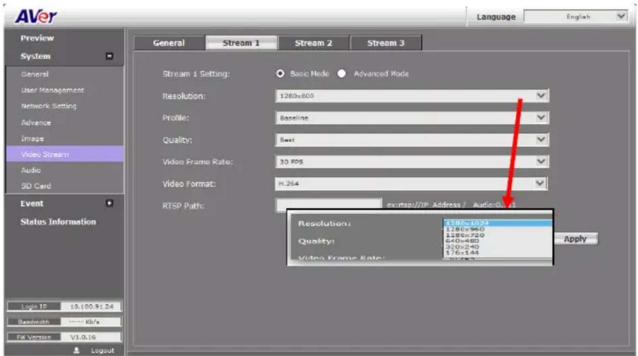638x356 pixels.
Task: Click the Apply button
Action: point(576,239)
